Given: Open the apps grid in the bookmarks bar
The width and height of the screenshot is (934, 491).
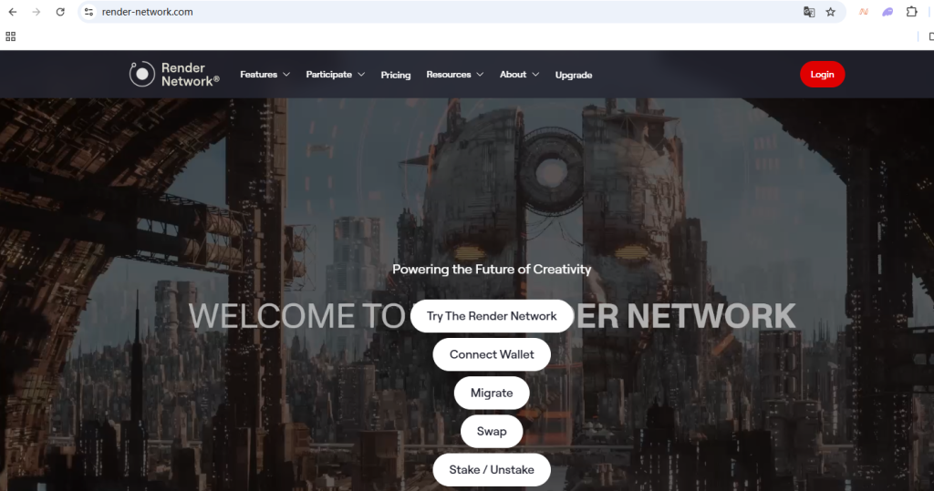Looking at the screenshot, I should 11,36.
